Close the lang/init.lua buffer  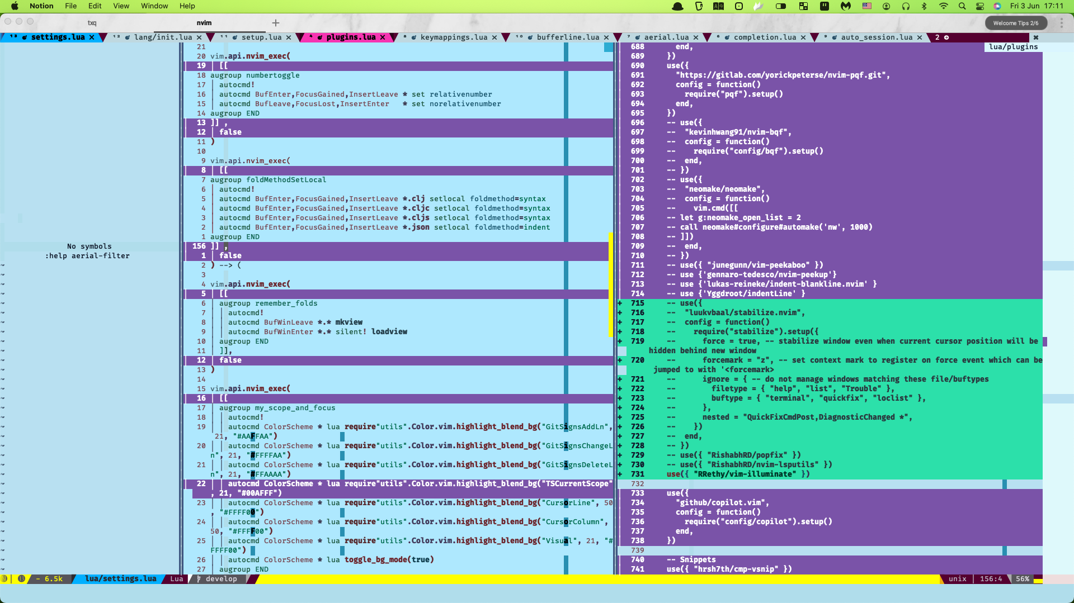click(x=199, y=37)
